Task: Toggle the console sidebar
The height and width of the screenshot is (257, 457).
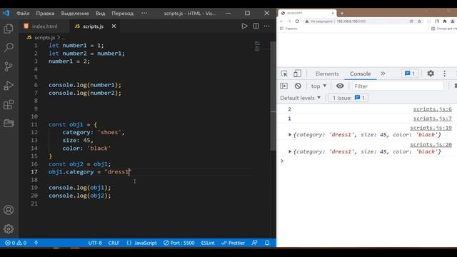Action: [x=283, y=86]
